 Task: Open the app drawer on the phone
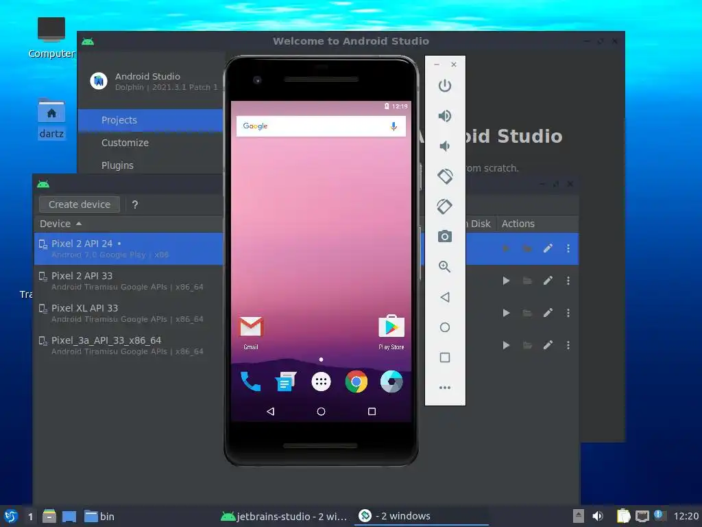[321, 382]
